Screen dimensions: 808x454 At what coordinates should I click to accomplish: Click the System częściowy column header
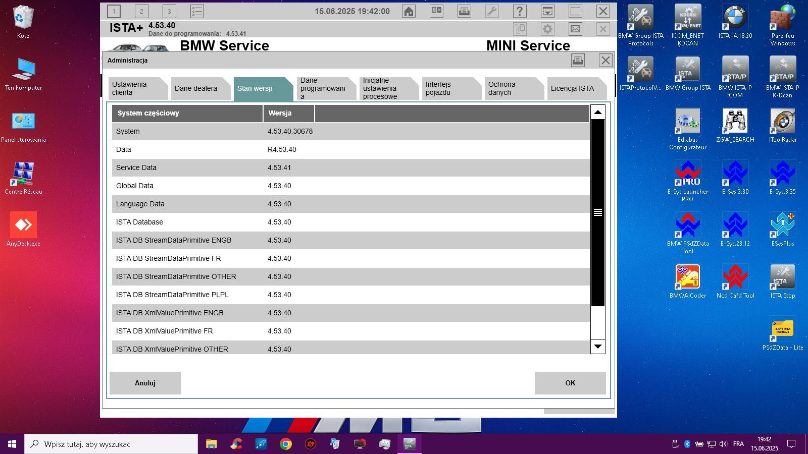click(x=187, y=113)
